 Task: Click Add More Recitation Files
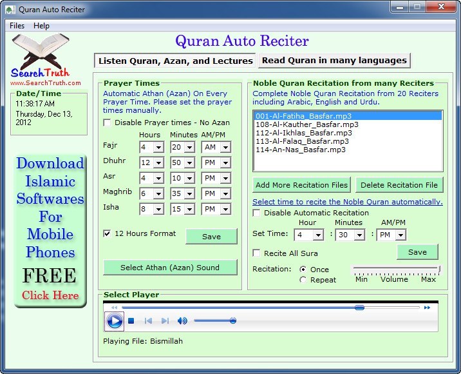tap(302, 185)
